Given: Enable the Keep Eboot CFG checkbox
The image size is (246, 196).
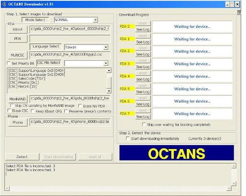Looking at the screenshot, I should click(x=33, y=111).
